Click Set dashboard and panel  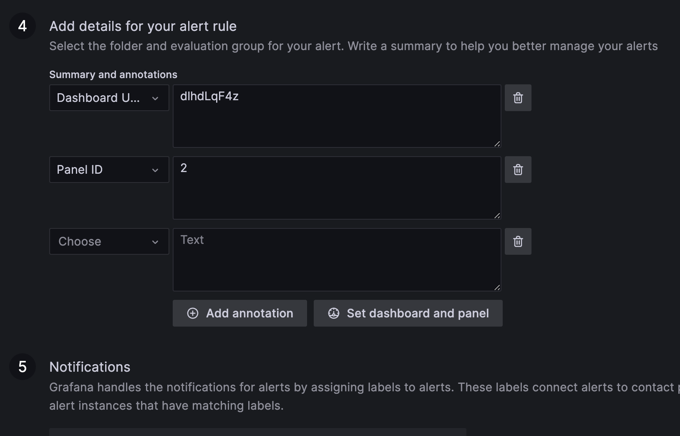tap(408, 313)
